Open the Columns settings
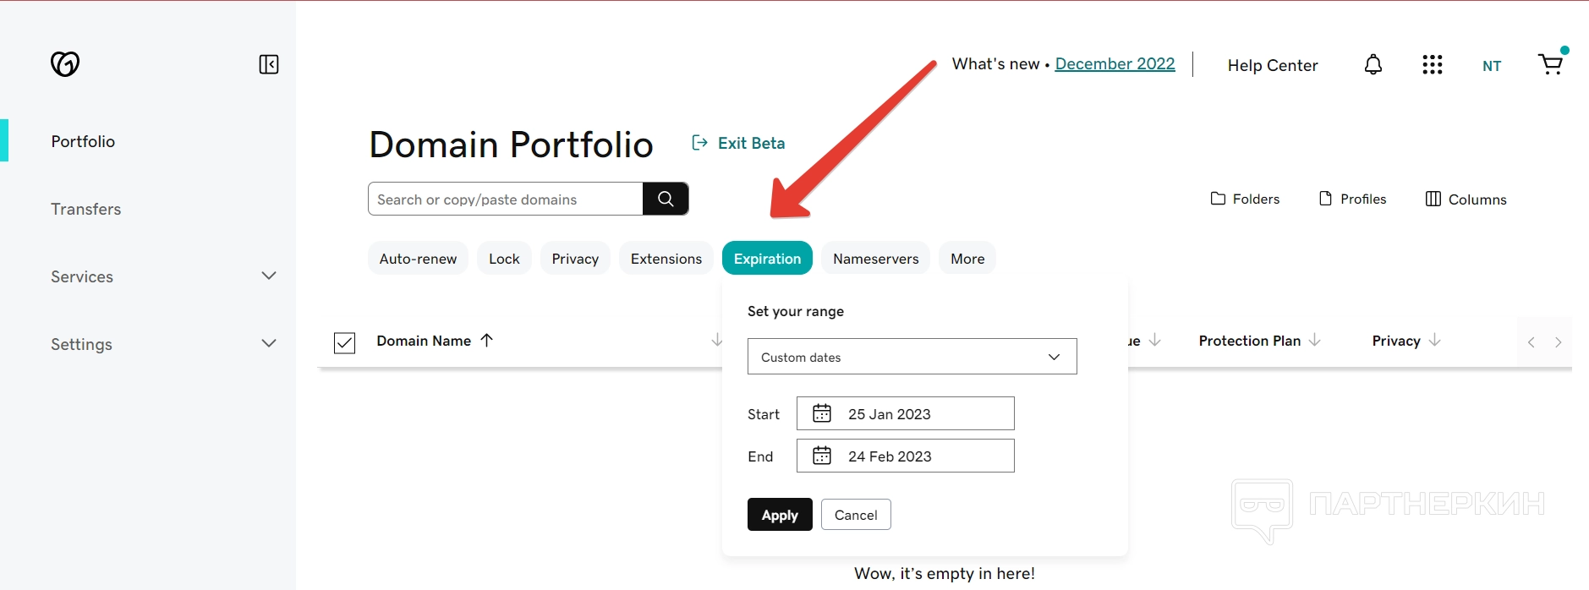 [1466, 199]
